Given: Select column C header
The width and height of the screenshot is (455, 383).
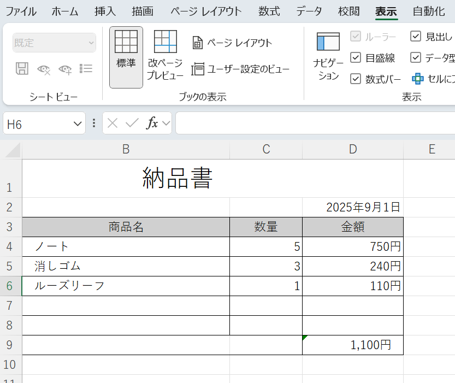Looking at the screenshot, I should pyautogui.click(x=266, y=150).
